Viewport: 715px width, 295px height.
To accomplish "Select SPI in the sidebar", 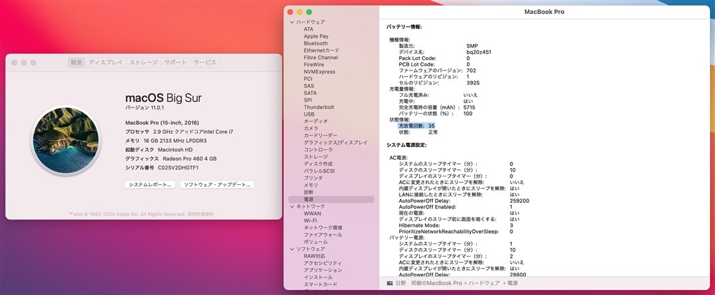I will tap(308, 100).
